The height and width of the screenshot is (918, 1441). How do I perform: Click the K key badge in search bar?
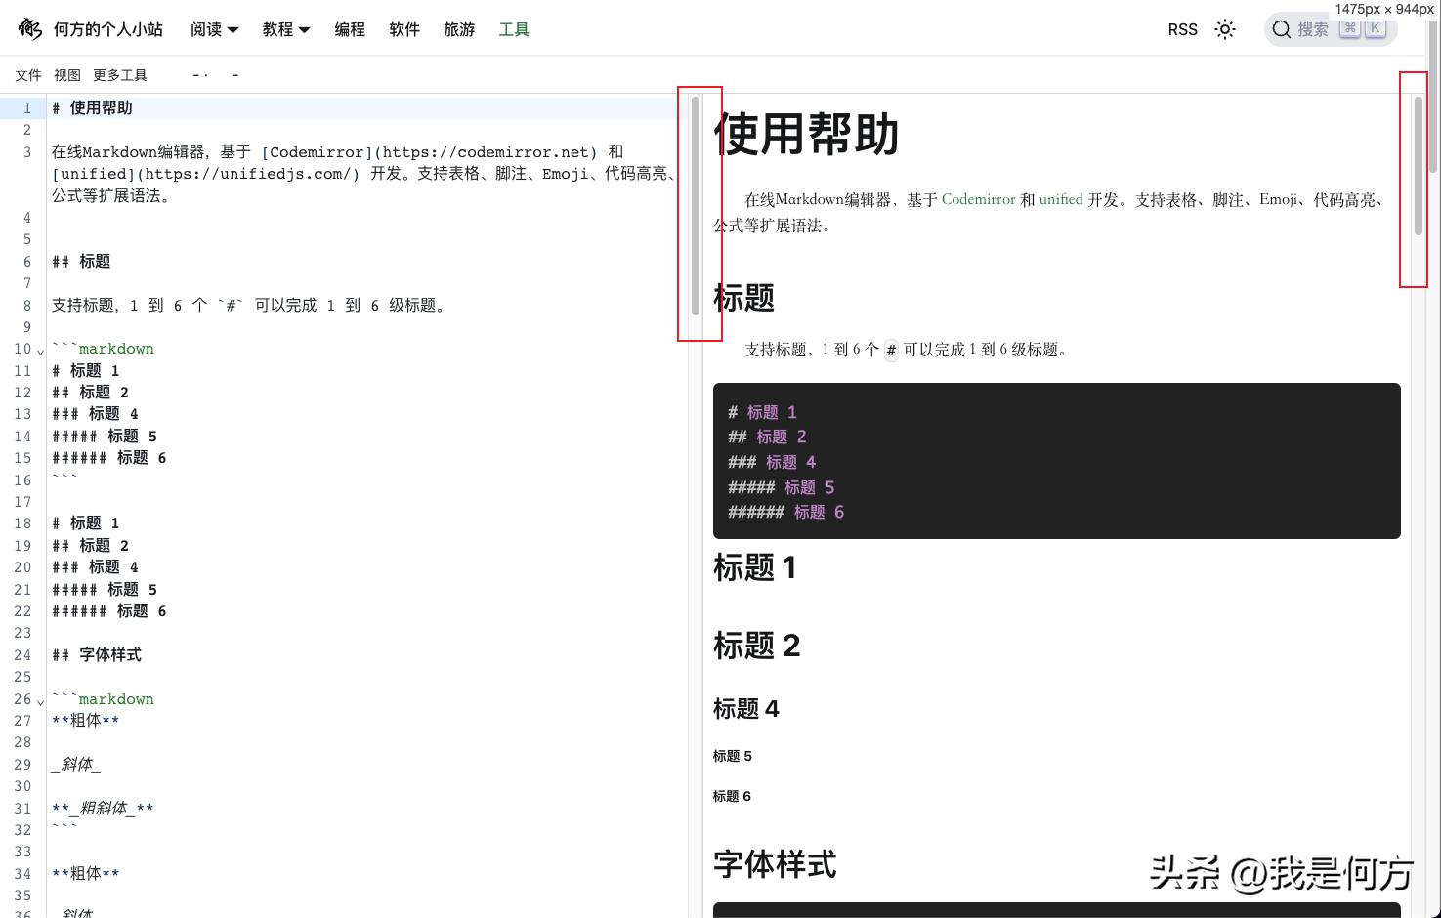coord(1376,28)
